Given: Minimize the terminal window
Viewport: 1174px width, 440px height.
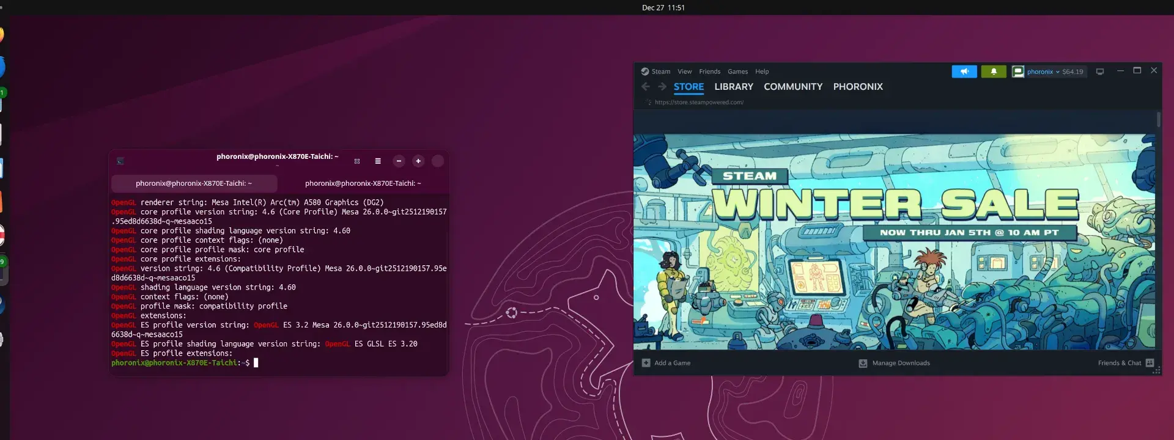Looking at the screenshot, I should (x=399, y=161).
